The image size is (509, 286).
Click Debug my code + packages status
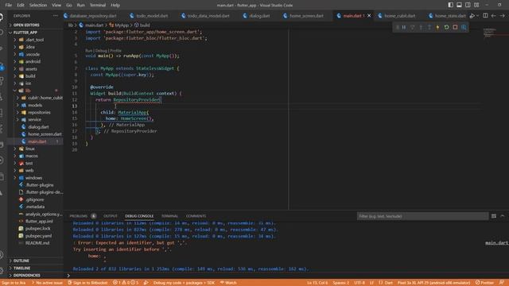184,283
